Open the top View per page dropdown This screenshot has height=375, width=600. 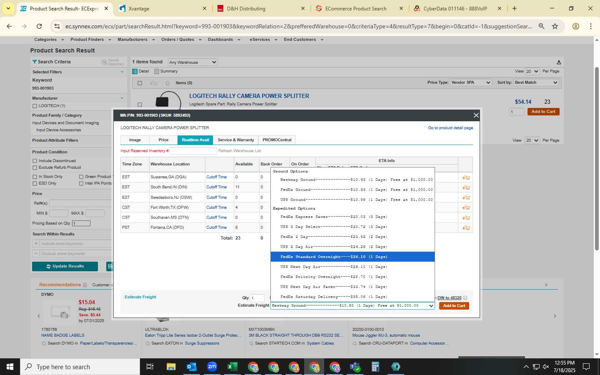tap(532, 71)
